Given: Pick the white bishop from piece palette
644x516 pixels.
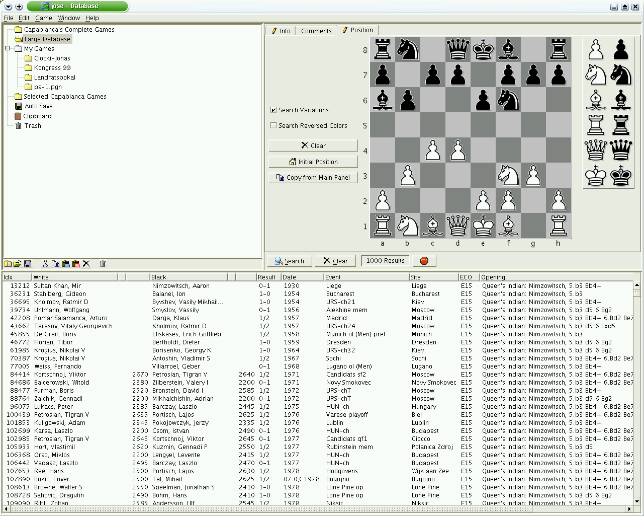Looking at the screenshot, I should pos(596,100).
